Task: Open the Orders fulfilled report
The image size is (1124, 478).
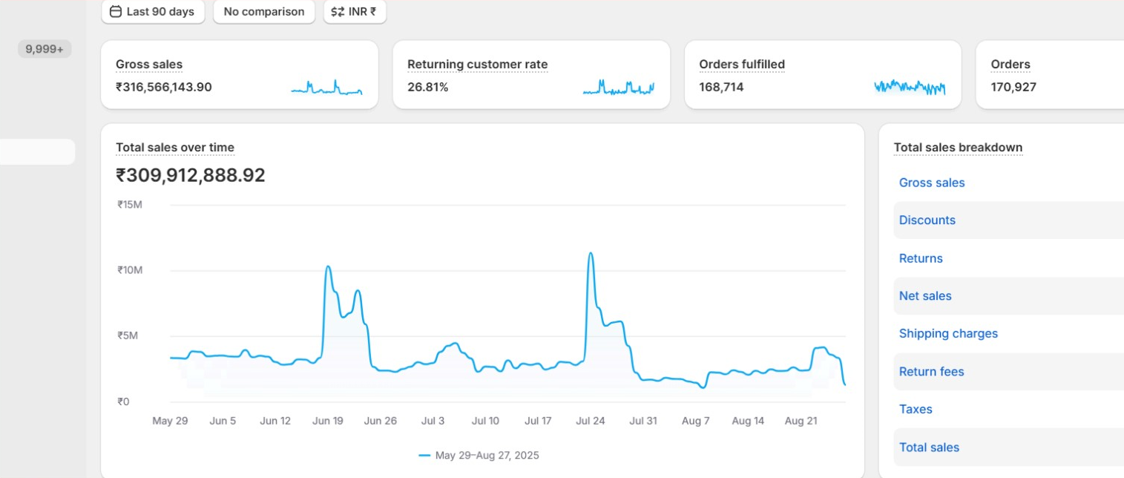Action: [741, 64]
